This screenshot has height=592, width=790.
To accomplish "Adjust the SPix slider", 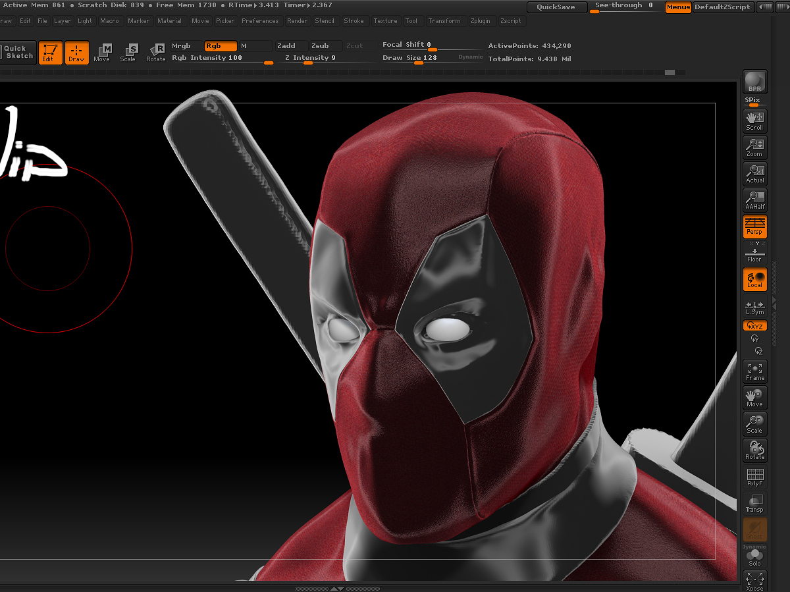I will (x=754, y=101).
